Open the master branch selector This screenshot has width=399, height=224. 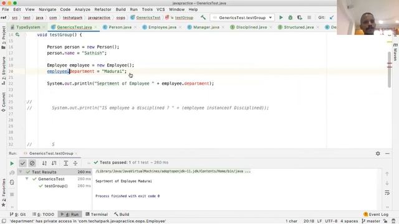[x=371, y=222]
